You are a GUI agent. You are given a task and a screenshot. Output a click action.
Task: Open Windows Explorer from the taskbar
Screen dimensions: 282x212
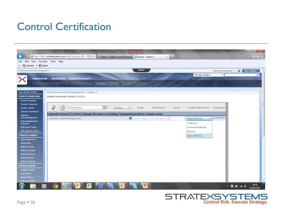(x=33, y=186)
